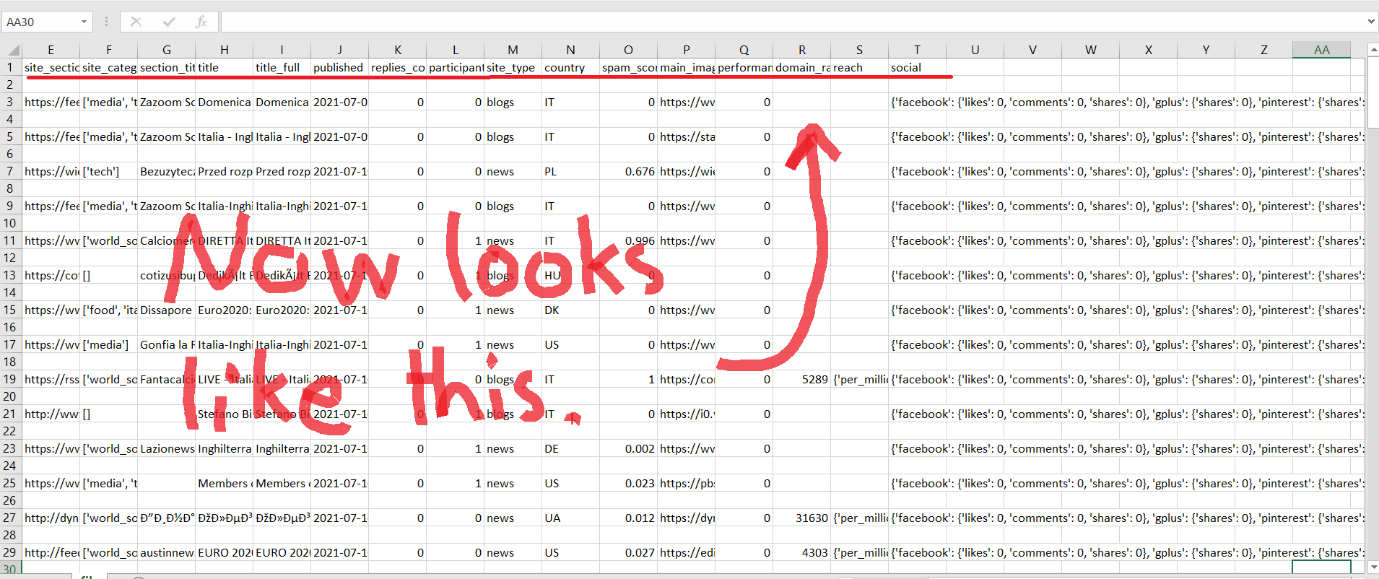The width and height of the screenshot is (1379, 579).
Task: Click the country cell 'UA'
Action: click(570, 518)
